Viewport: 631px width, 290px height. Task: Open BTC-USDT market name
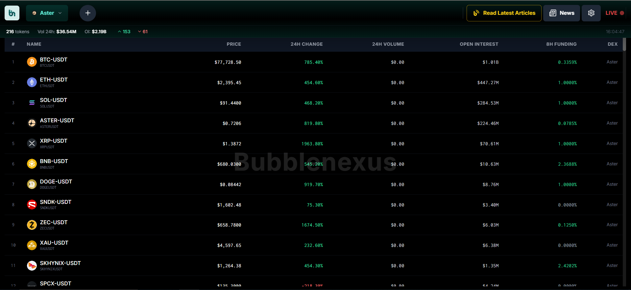point(54,60)
